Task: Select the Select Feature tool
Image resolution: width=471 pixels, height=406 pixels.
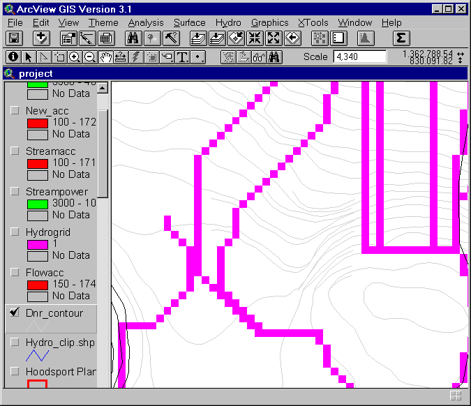Action: pos(59,57)
